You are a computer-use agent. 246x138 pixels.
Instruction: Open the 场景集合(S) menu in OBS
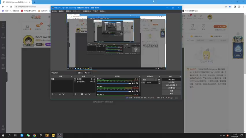tap(87, 11)
